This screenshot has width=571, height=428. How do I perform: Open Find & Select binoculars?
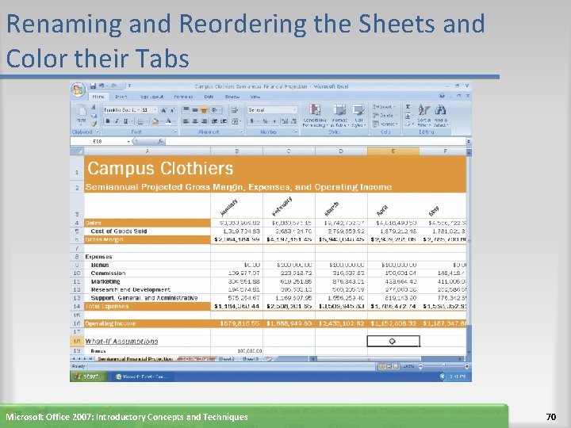(x=441, y=116)
